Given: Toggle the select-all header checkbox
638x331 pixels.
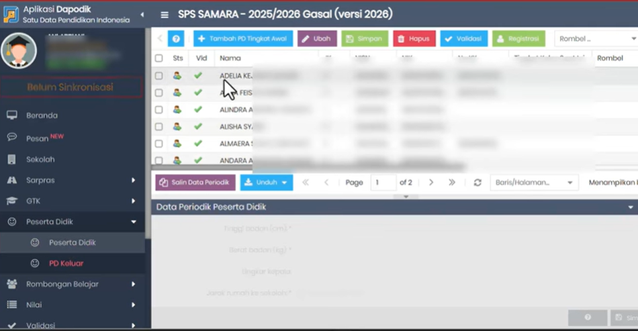Looking at the screenshot, I should click(x=158, y=58).
